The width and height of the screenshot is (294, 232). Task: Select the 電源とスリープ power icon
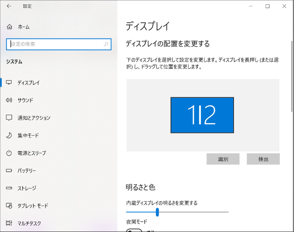9,153
